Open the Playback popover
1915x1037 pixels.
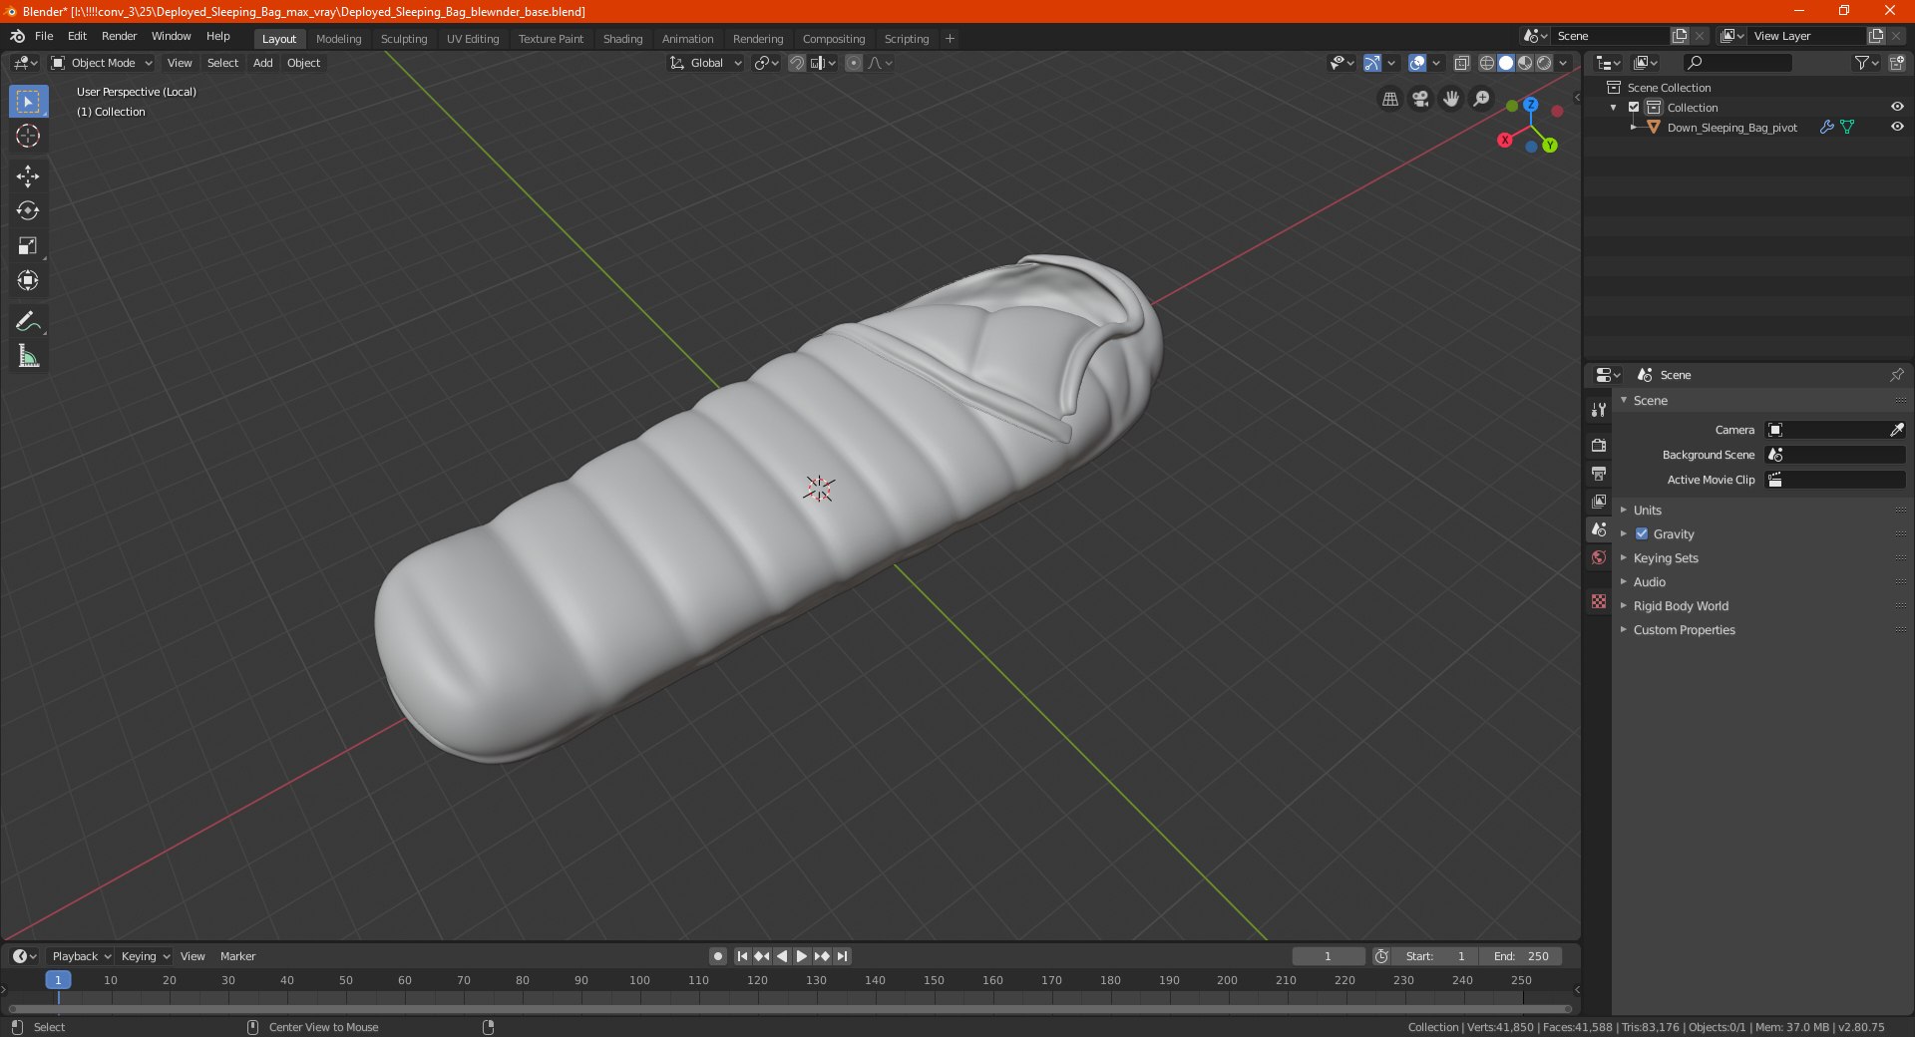click(x=81, y=956)
